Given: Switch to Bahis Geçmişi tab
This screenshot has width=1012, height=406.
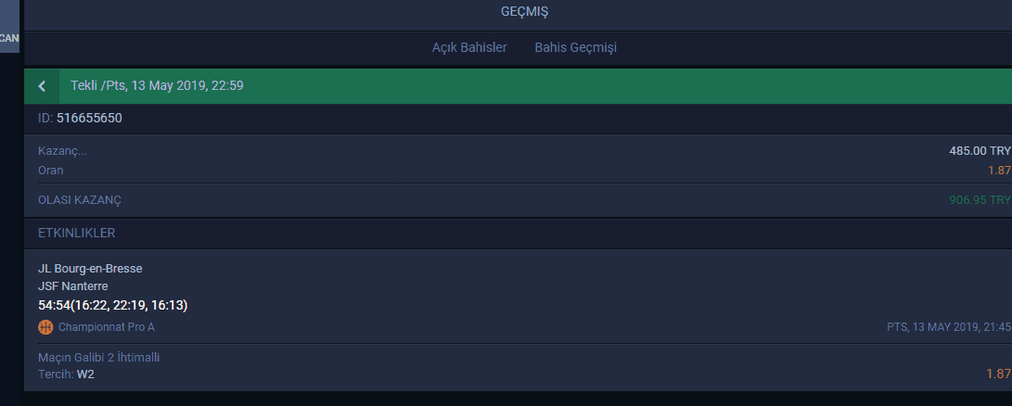Looking at the screenshot, I should click(x=576, y=48).
